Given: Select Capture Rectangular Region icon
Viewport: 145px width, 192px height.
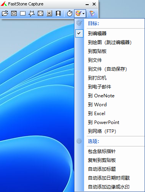Looking at the screenshot, I should click(x=23, y=14).
